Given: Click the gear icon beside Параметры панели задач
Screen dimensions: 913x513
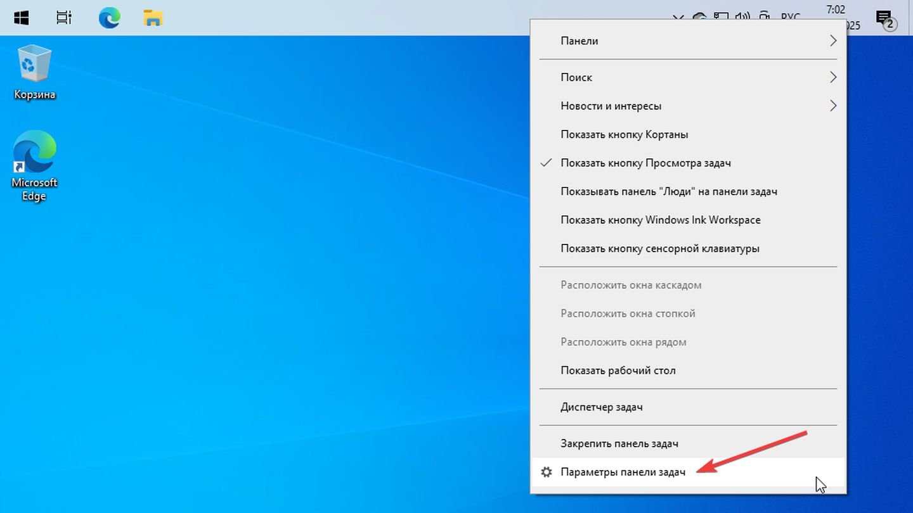Looking at the screenshot, I should click(546, 472).
